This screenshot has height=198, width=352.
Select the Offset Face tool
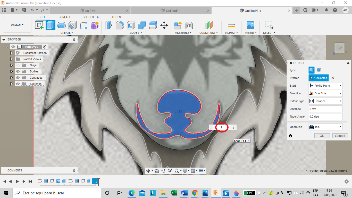click(153, 25)
